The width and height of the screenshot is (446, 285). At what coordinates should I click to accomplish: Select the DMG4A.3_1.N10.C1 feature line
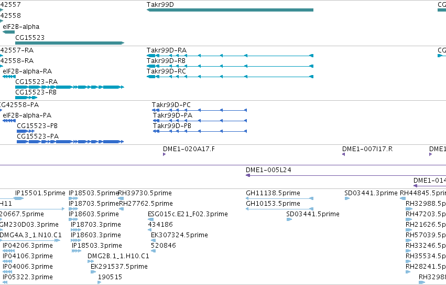tap(30, 240)
